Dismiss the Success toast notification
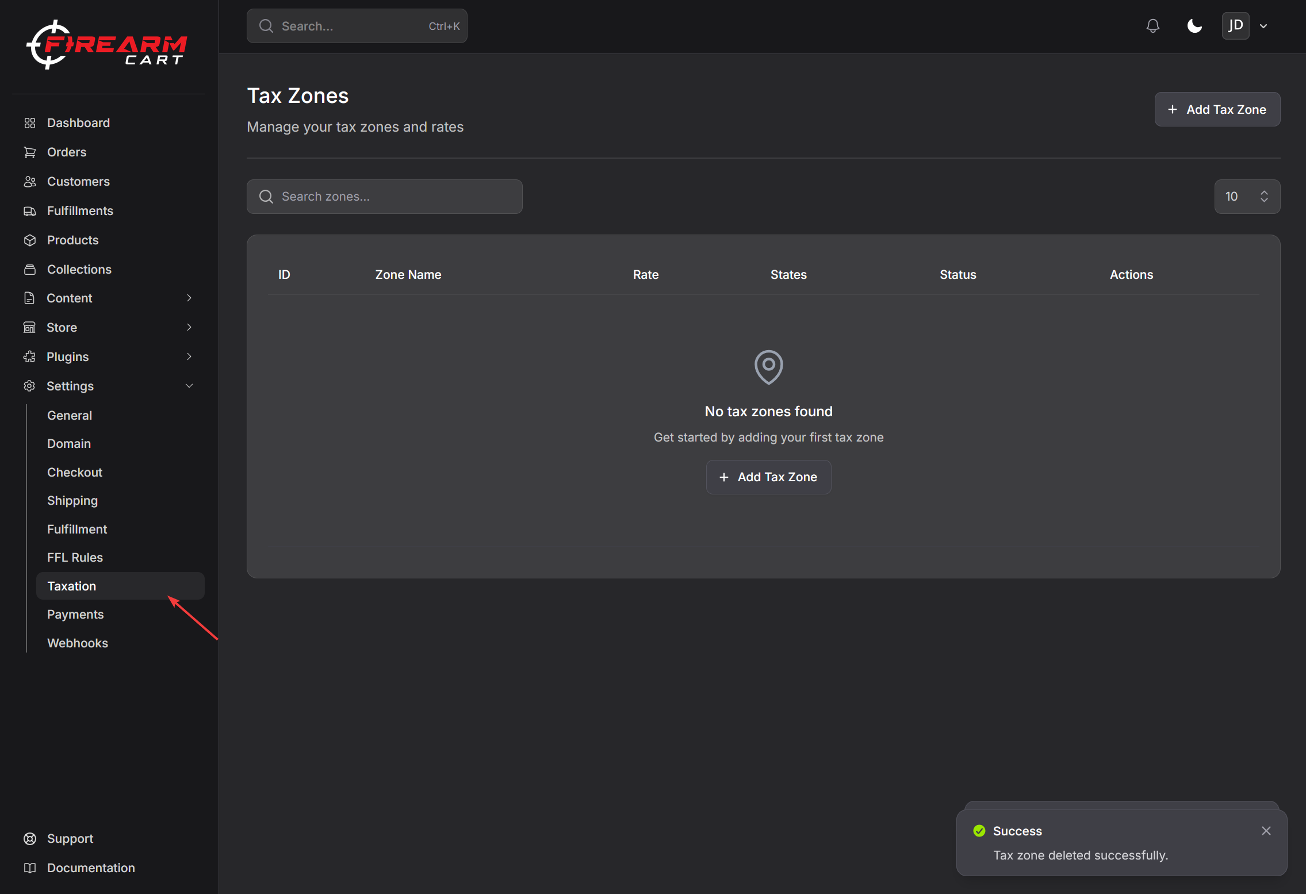 coord(1266,831)
